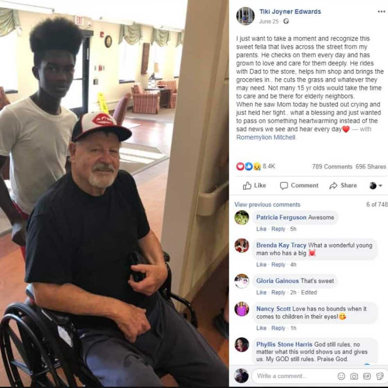Open Nancy Scott's profile name
The width and height of the screenshot is (388, 388).
(273, 309)
